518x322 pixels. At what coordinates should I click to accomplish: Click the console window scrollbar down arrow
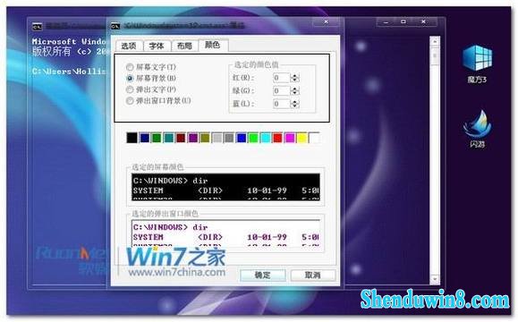435,279
